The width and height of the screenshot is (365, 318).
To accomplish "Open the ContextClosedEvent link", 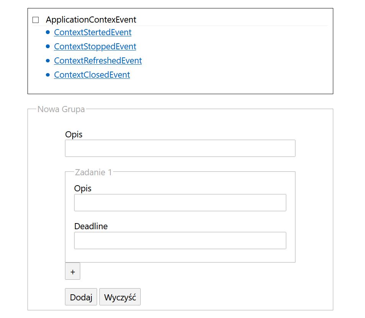I will (x=91, y=75).
